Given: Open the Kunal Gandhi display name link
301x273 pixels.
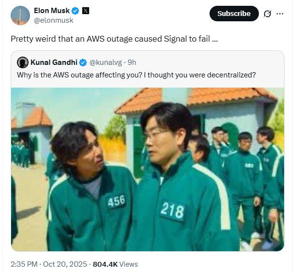Looking at the screenshot, I should click(x=54, y=62).
